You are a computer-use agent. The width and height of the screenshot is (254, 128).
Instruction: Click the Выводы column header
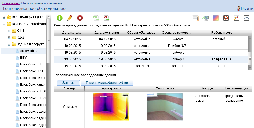coord(207,88)
